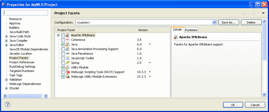The height and width of the screenshot is (112, 269).
Task: Open WLST Support version dropdown arrow
Action: (150, 72)
